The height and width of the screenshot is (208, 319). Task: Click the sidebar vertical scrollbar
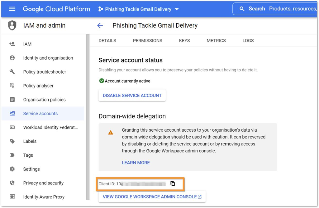pos(88,116)
